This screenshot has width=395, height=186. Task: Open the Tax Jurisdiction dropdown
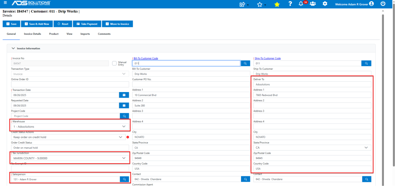pyautogui.click(x=70, y=158)
